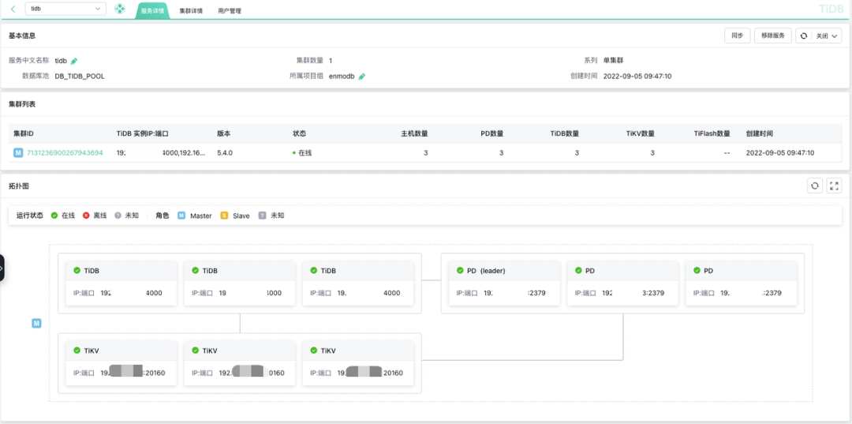Click the M master badge in cluster row

click(18, 153)
